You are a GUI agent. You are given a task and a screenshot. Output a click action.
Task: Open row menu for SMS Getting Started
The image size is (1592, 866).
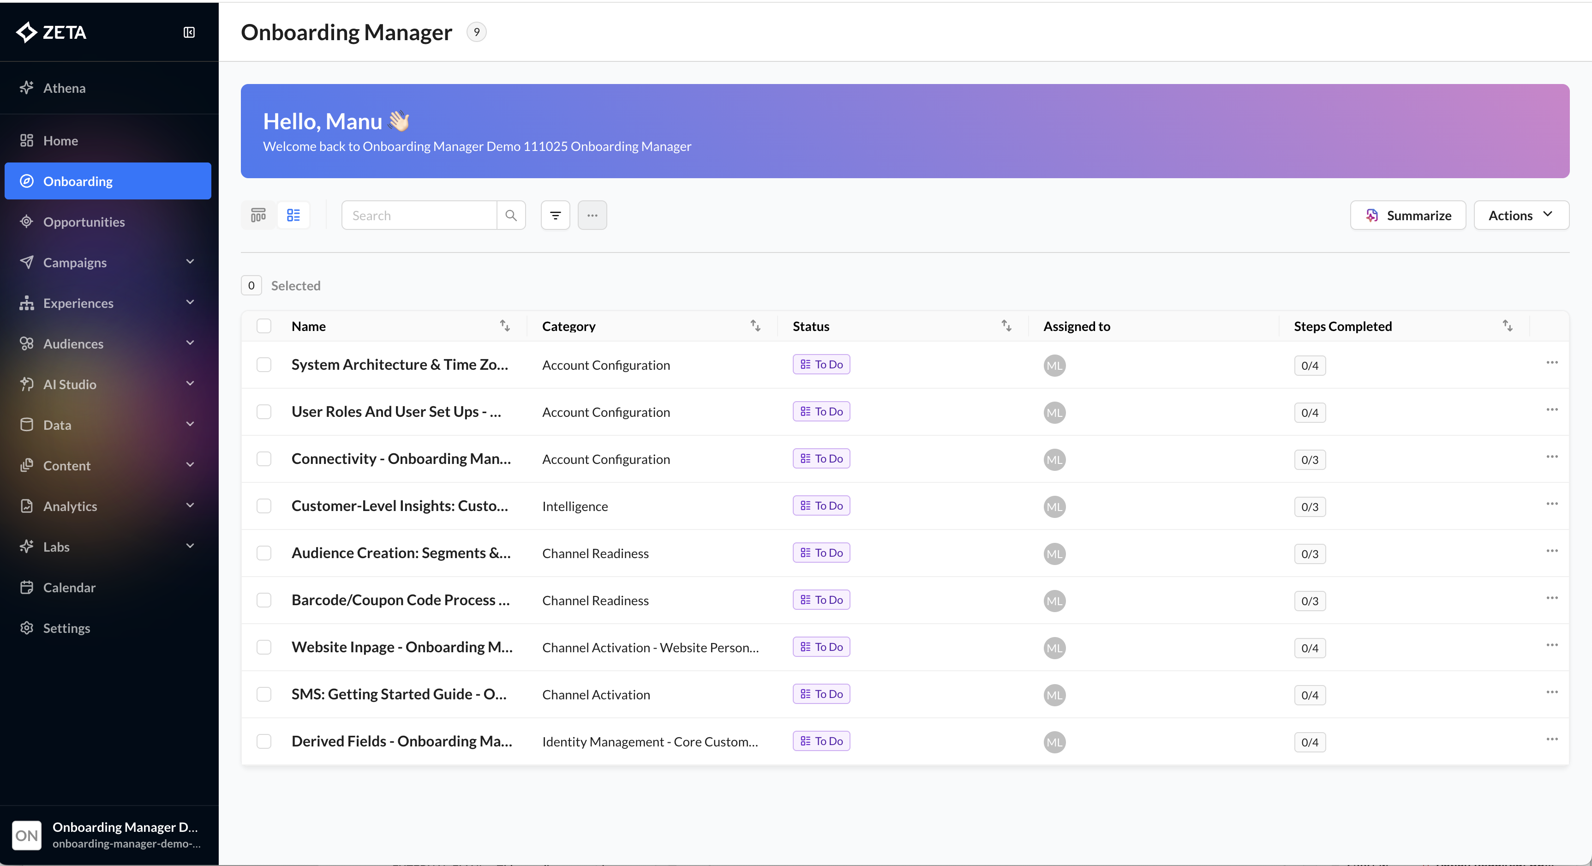click(x=1552, y=692)
